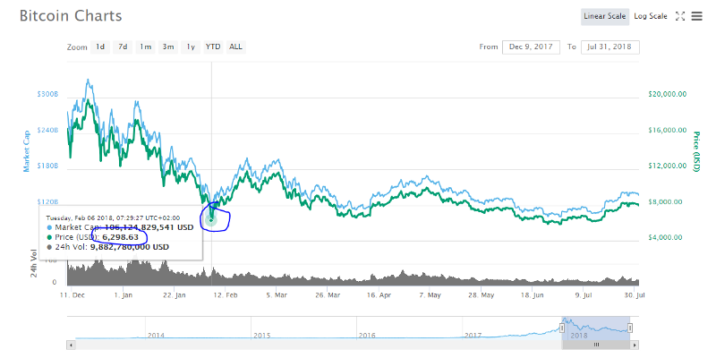Click the $300B market cap axis label

tap(47, 94)
